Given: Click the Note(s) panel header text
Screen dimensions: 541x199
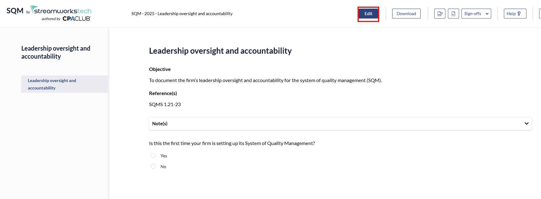Looking at the screenshot, I should [160, 123].
